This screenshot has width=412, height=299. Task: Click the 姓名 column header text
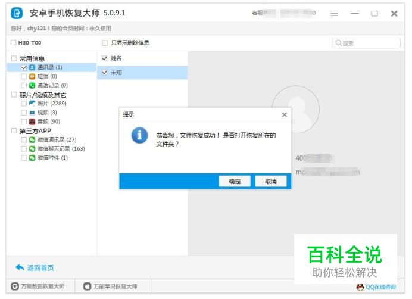(x=116, y=58)
